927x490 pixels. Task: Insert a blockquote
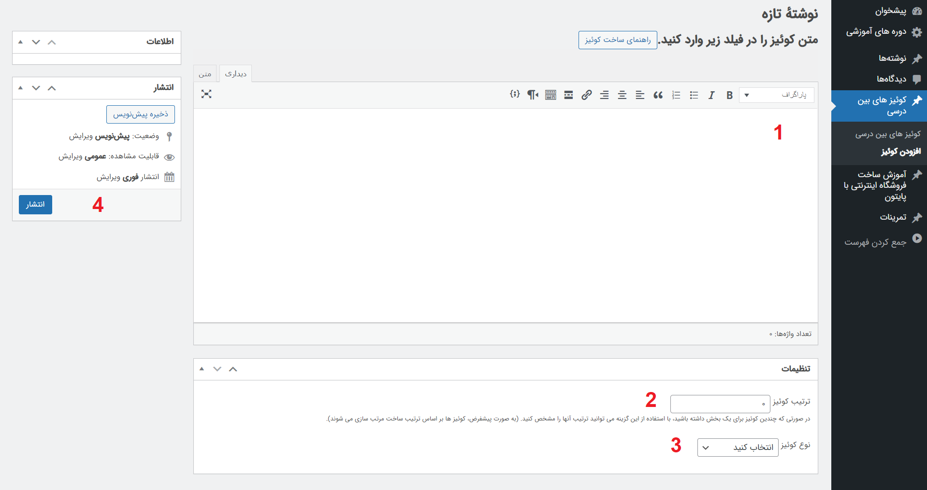658,95
